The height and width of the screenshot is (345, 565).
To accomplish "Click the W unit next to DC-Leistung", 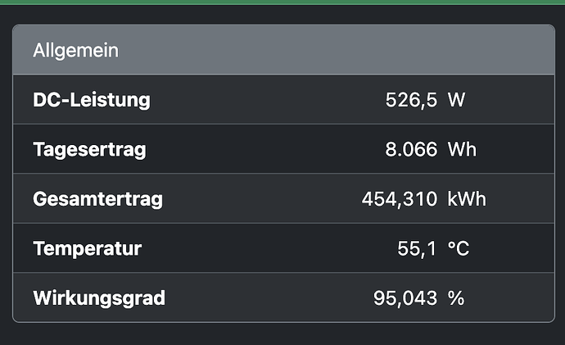I will point(457,100).
